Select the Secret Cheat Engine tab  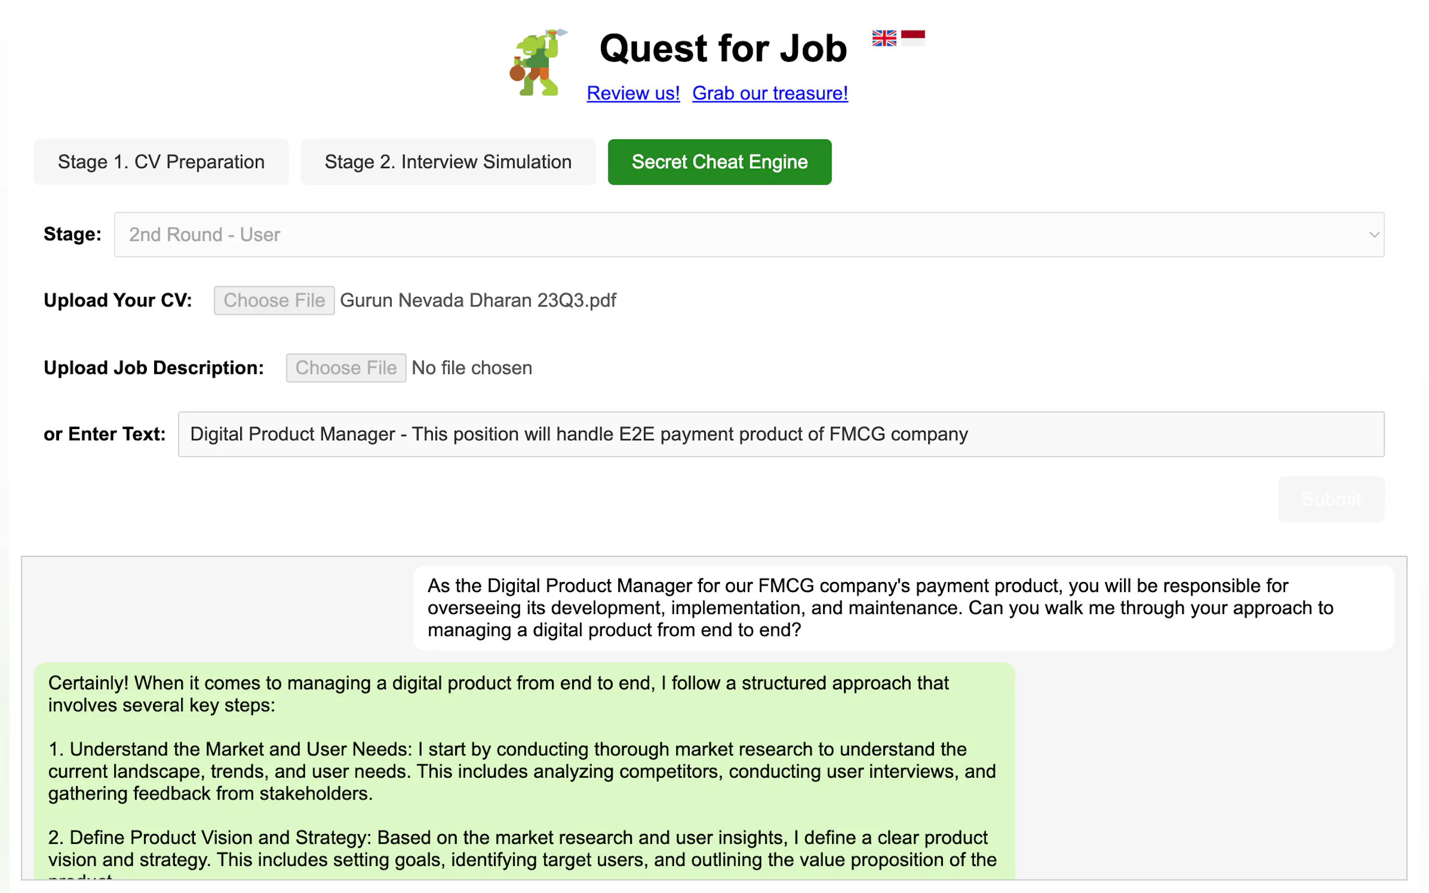point(719,162)
